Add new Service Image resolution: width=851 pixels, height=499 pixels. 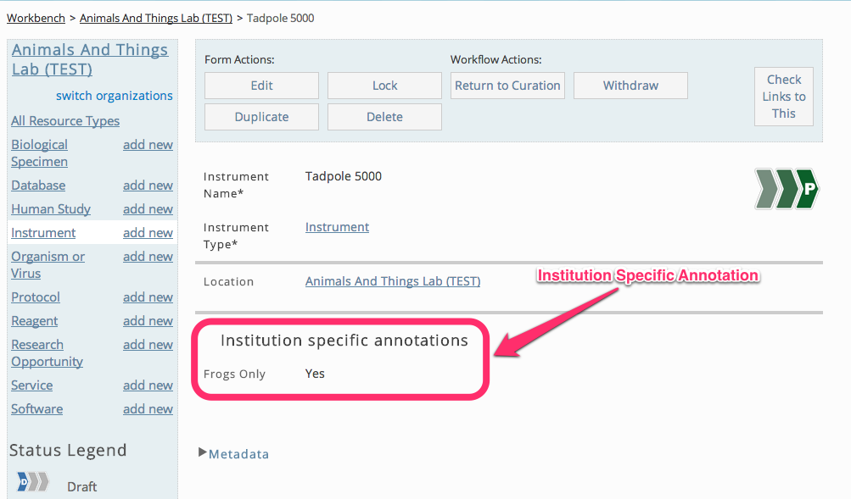(x=148, y=385)
